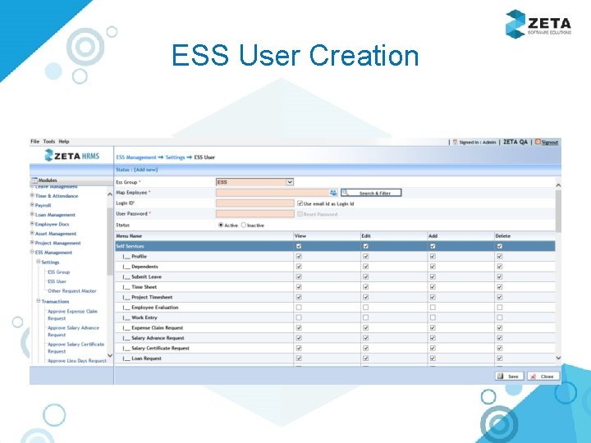
Task: Expand the Project Management module
Action: tap(32, 243)
